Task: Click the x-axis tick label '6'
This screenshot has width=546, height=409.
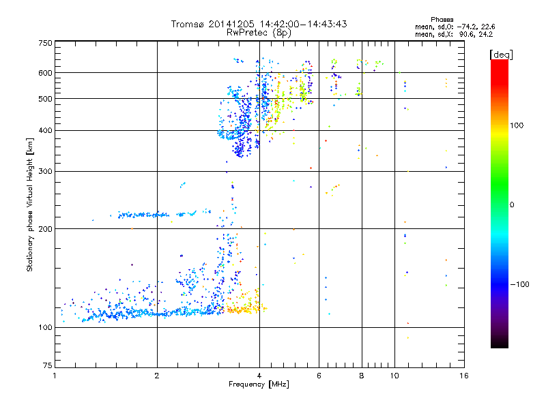Action: [319, 376]
